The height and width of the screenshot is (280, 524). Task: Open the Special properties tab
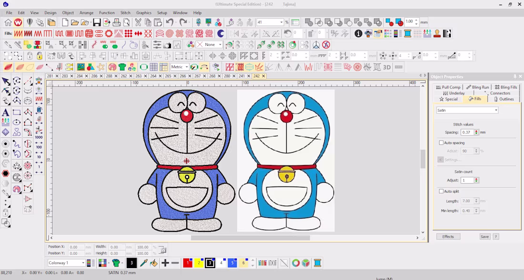(x=448, y=99)
